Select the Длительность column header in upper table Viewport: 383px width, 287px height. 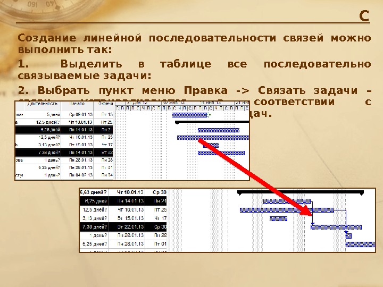[x=43, y=104]
